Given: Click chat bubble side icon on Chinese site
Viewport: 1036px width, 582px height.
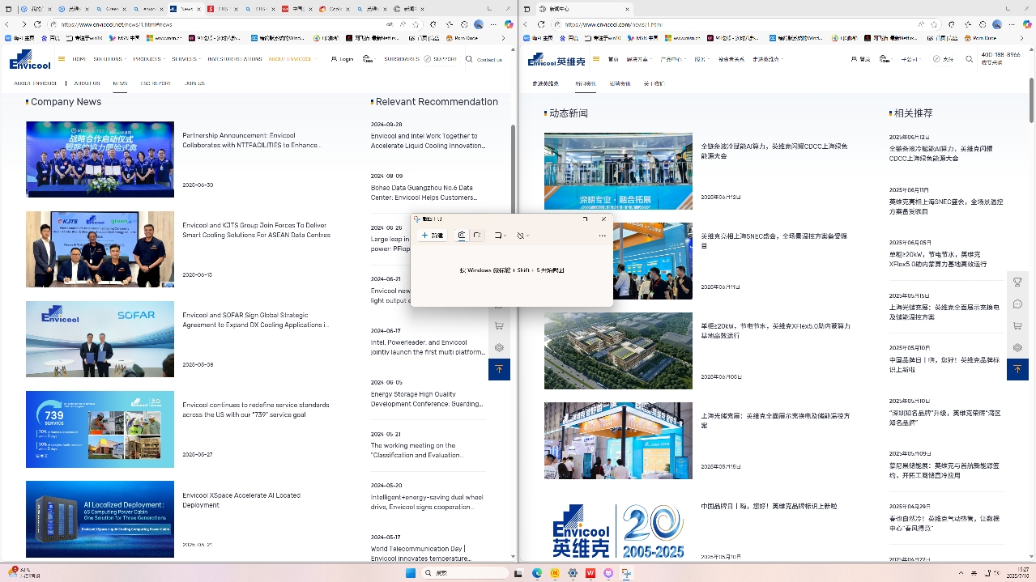Looking at the screenshot, I should 1017,304.
